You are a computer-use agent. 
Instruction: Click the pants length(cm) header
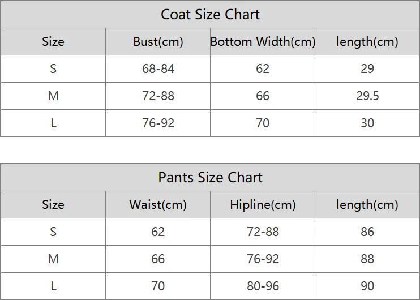tap(367, 205)
